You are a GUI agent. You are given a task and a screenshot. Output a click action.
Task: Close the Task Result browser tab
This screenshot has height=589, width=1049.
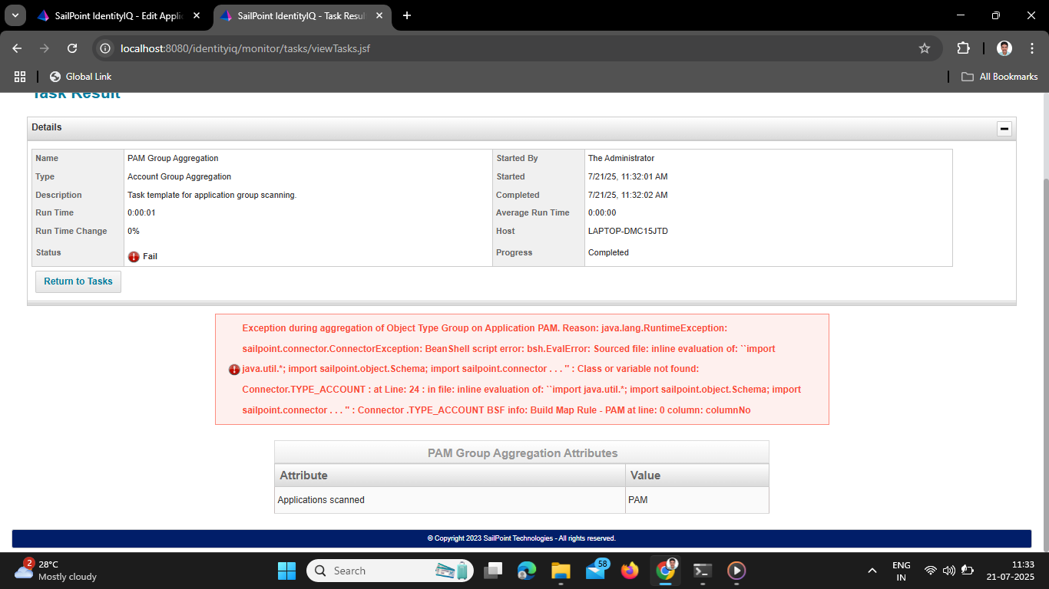(378, 15)
